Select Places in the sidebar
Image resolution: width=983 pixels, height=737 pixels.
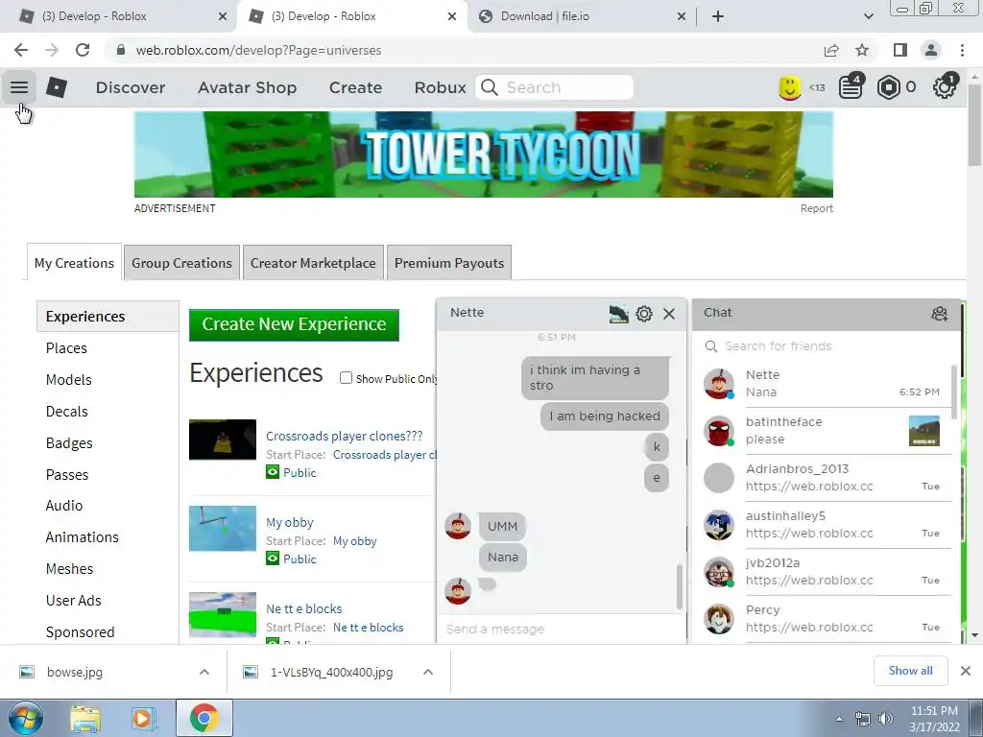[x=66, y=347]
